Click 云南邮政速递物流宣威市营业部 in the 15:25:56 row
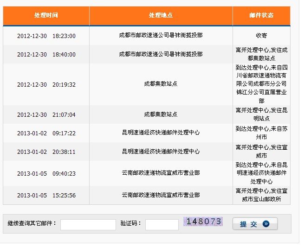 click(x=161, y=195)
